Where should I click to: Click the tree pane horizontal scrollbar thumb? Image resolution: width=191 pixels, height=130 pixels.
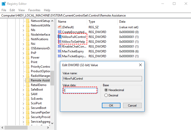[x=16, y=127]
